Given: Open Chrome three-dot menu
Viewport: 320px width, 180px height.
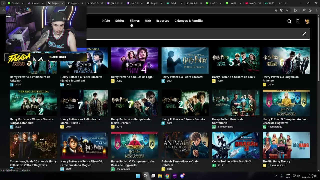Looking at the screenshot, I should [x=316, y=10].
